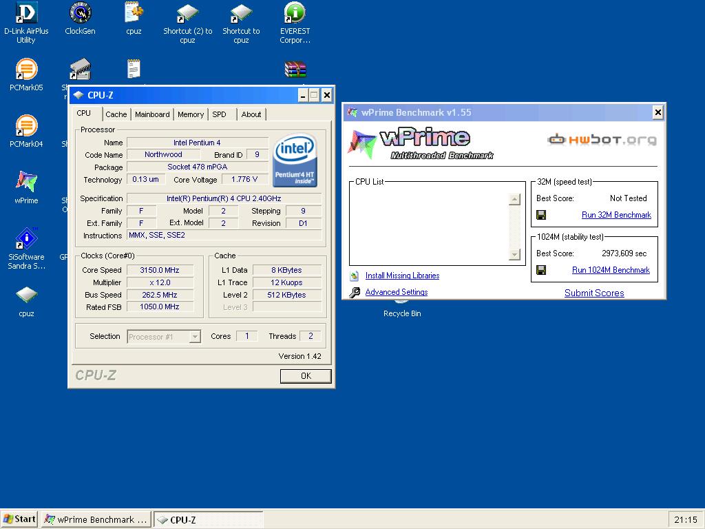The height and width of the screenshot is (529, 705).
Task: Click the Core Speed value 3150.0 MHz
Action: point(160,270)
